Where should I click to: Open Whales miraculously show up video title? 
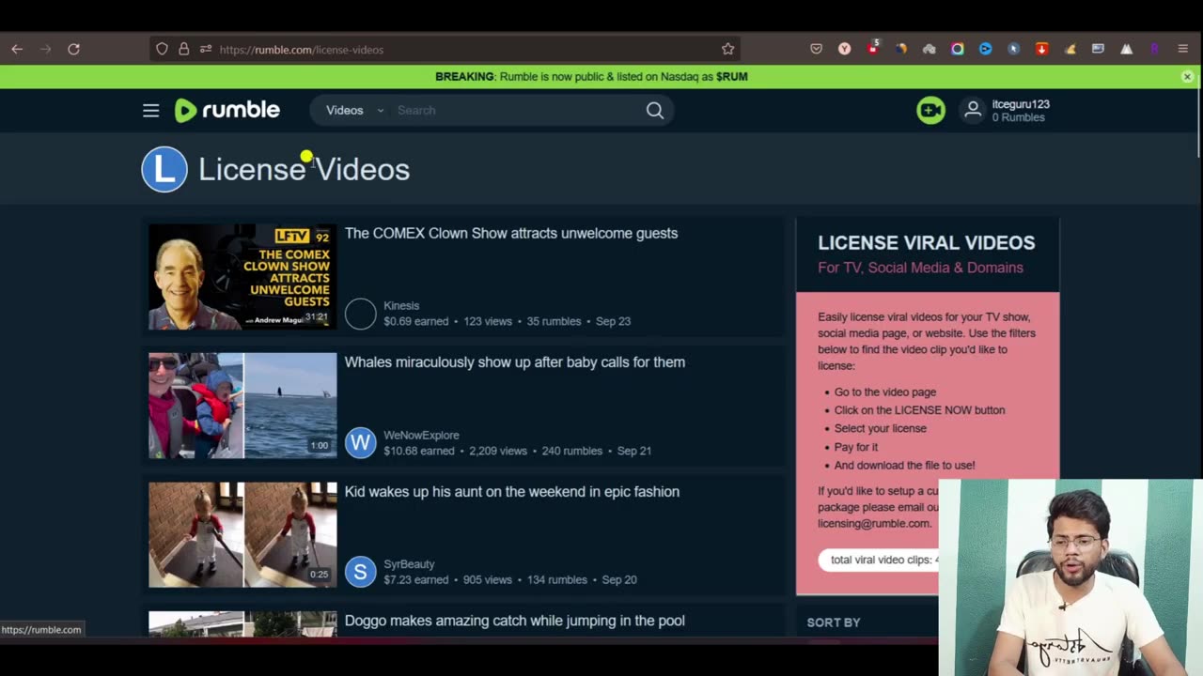(x=515, y=362)
